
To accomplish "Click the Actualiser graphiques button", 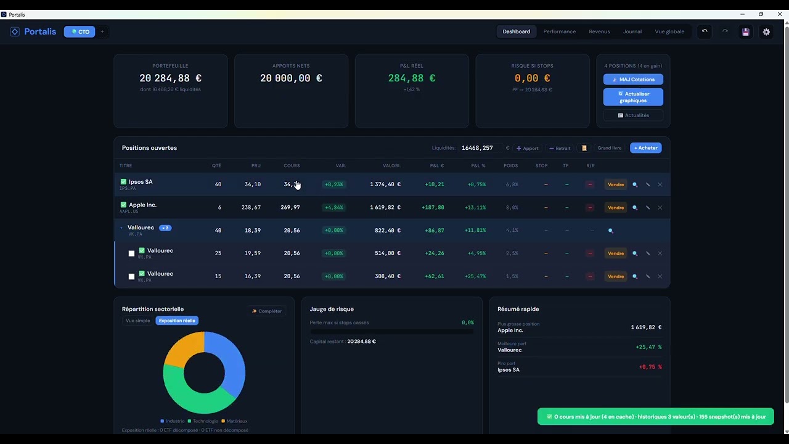I will (x=633, y=97).
